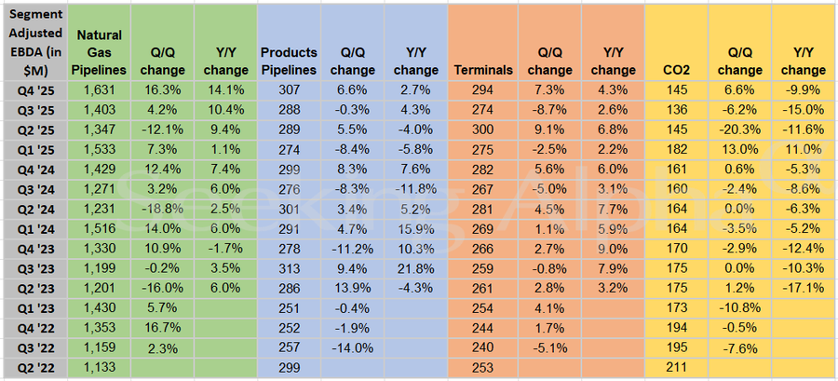Select the 307 Products Pipelines value
The image size is (838, 381).
pyautogui.click(x=289, y=89)
